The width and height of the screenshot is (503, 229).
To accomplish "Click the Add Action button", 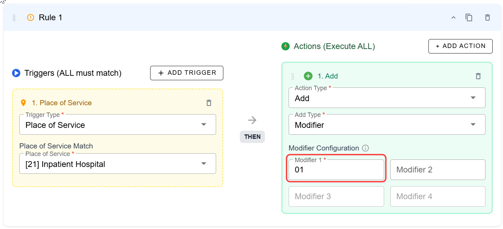I will [460, 46].
